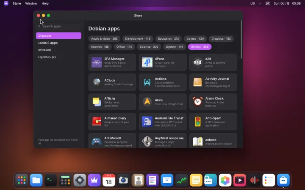Open the Alarm Clock icon
305x190 pixels.
[x=198, y=102]
